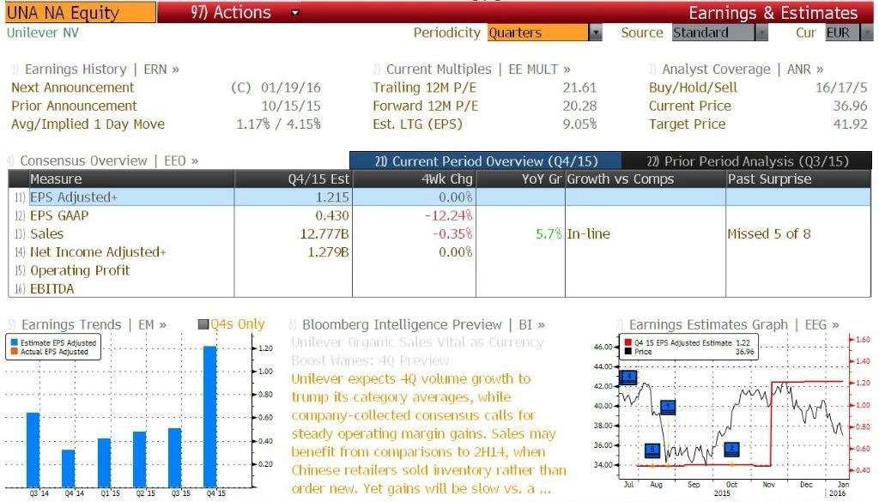Open Earnings History ERN link
This screenshot has width=879, height=502.
pos(101,69)
